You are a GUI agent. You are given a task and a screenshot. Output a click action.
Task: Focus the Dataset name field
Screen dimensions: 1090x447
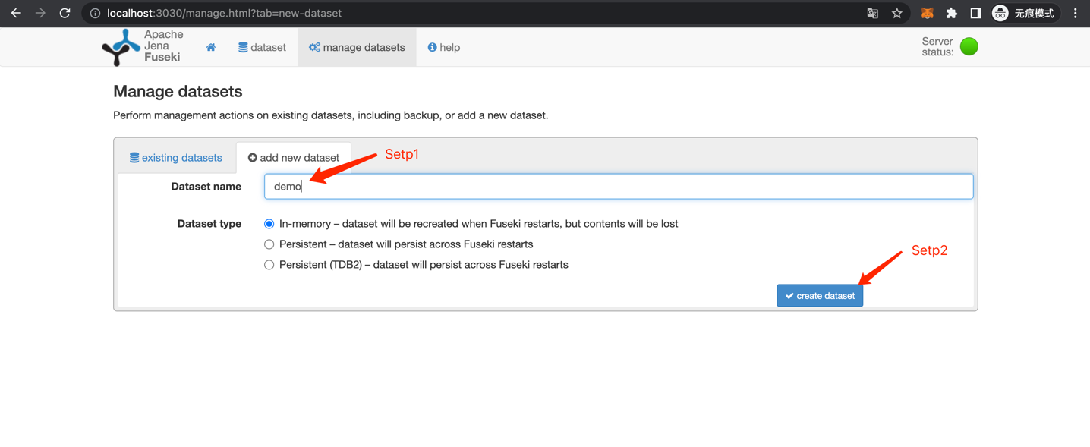[619, 187]
